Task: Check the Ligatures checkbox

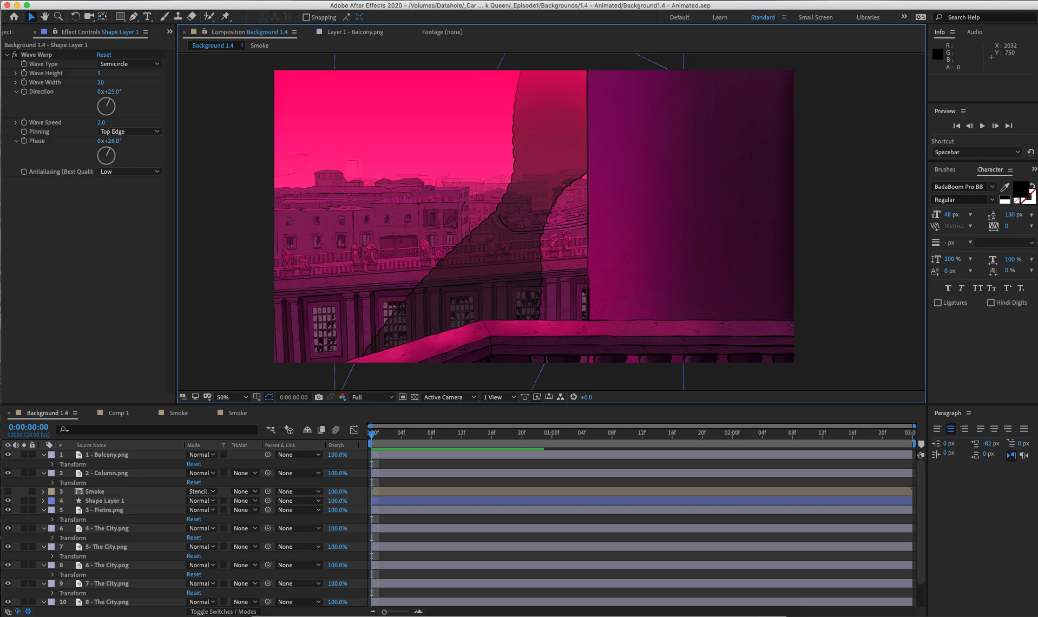Action: 938,303
